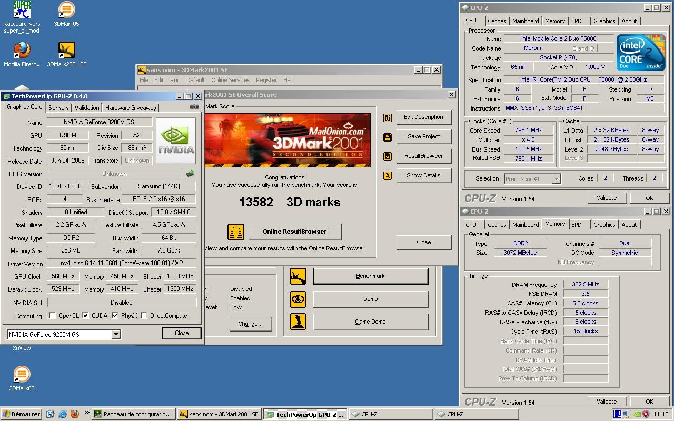Close the GPU-Z window with Close button
This screenshot has height=421, width=674.
182,333
